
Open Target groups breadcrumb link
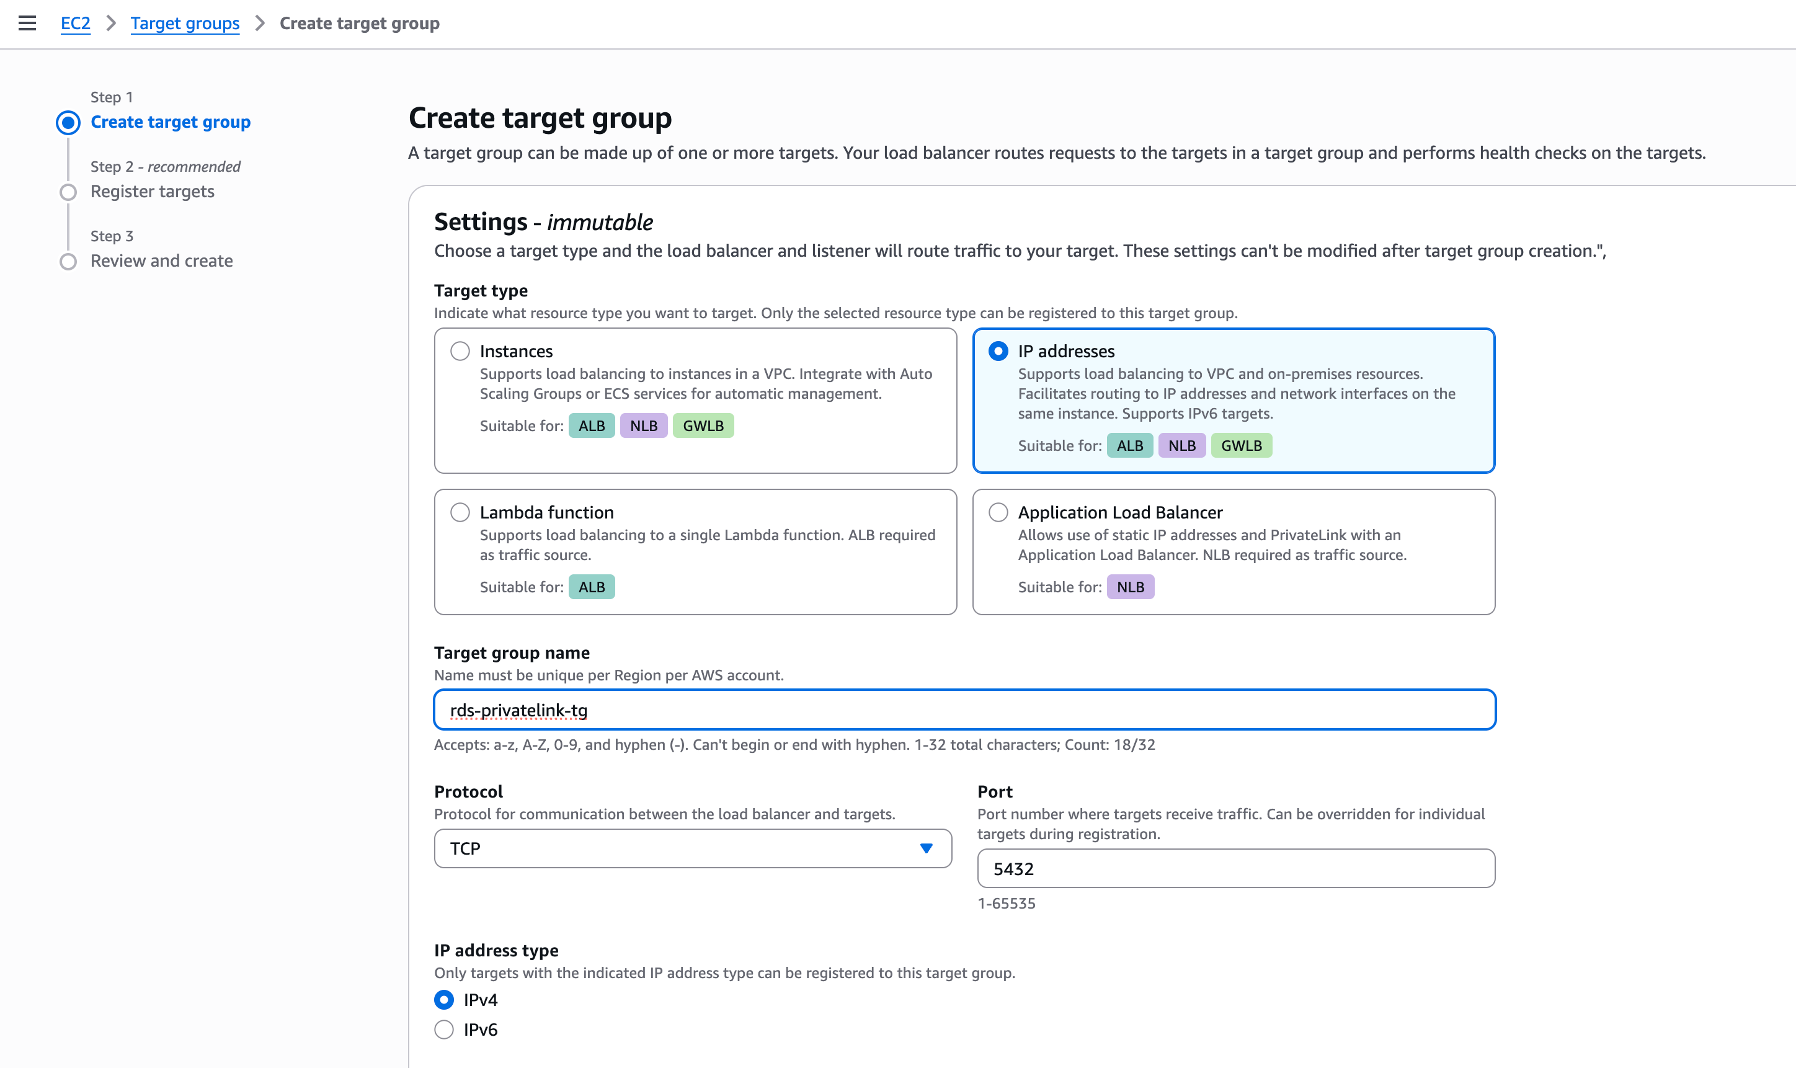(x=185, y=23)
